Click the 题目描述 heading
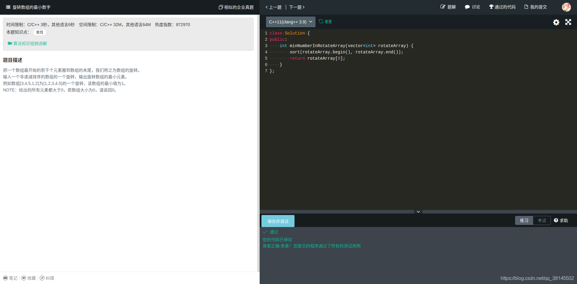The width and height of the screenshot is (577, 284). 13,60
